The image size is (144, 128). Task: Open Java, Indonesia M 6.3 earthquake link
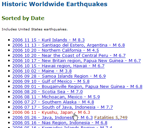pyautogui.click(x=53, y=118)
